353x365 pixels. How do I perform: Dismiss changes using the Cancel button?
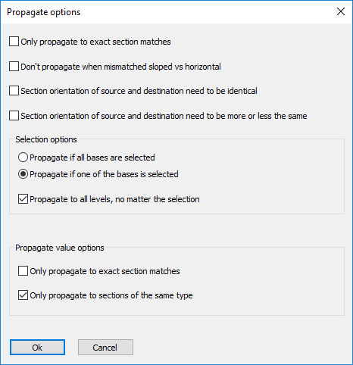(x=105, y=348)
